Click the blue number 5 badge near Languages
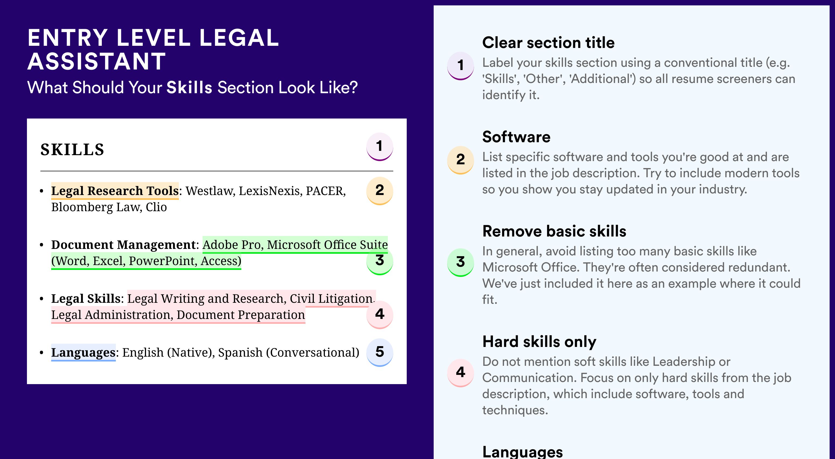Screen dimensions: 835x459 coord(379,352)
